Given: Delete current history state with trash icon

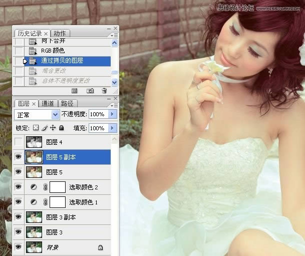Looking at the screenshot, I should (x=104, y=91).
